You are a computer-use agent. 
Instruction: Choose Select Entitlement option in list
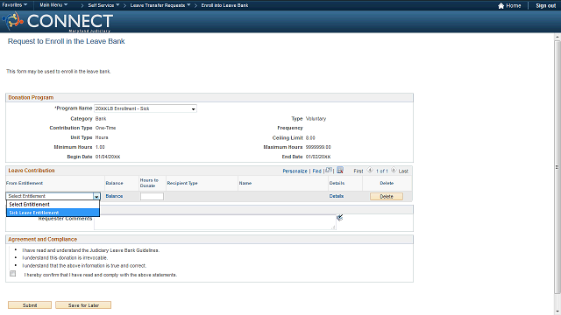[x=53, y=204]
